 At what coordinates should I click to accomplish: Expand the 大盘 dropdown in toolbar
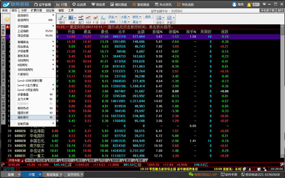(124, 17)
